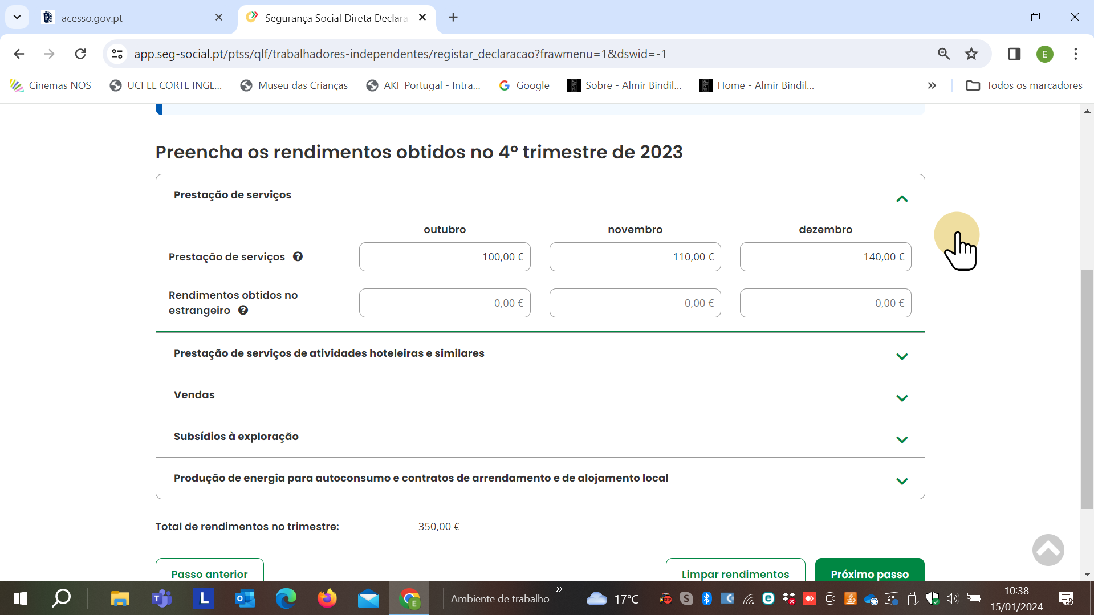Screen dimensions: 1094x615
Task: Open help tooltip next to Prestação de serviços
Action: coord(298,257)
